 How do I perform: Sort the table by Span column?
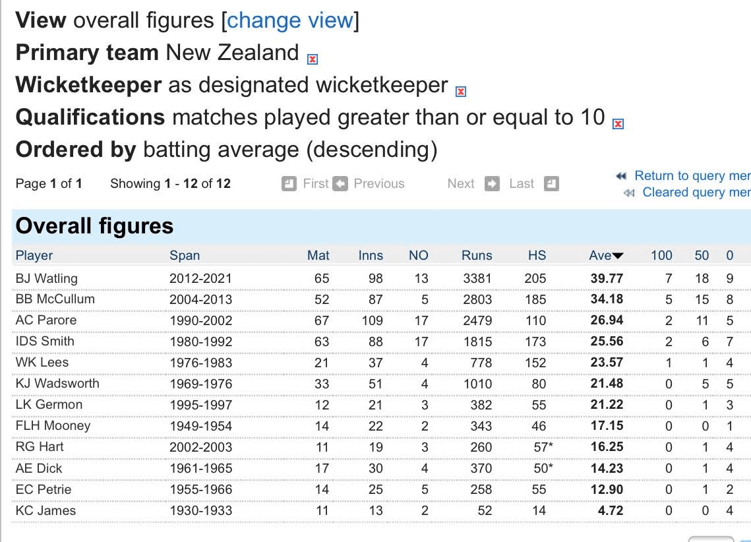185,256
